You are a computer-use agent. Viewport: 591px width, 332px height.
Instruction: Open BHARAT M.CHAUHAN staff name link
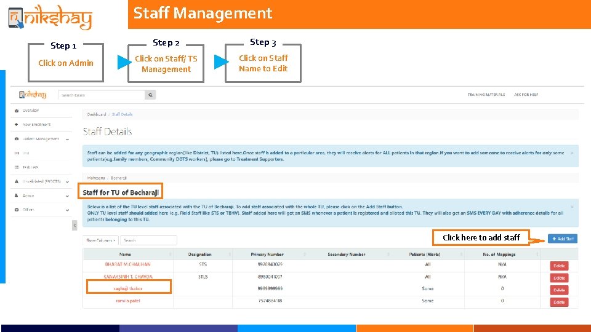point(128,264)
